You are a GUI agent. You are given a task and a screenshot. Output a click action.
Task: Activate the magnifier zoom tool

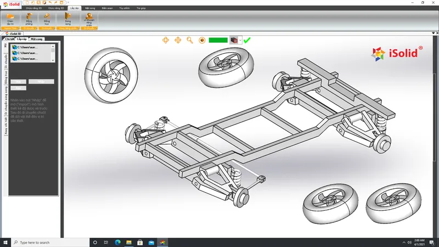(190, 40)
